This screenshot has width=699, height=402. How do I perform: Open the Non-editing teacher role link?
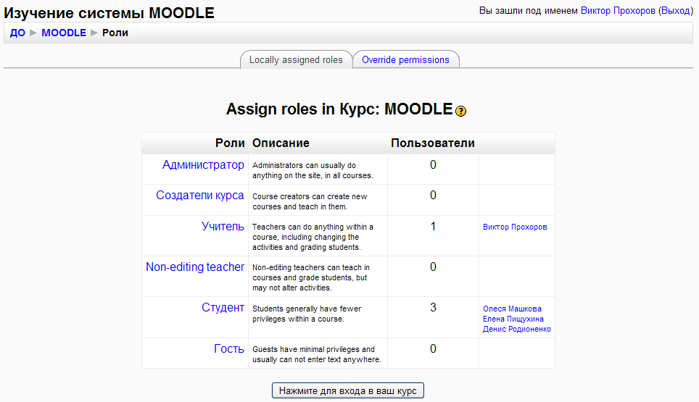click(195, 267)
